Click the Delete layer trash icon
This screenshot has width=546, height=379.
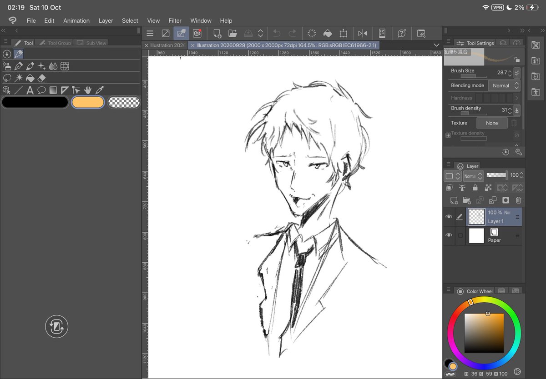coord(519,200)
